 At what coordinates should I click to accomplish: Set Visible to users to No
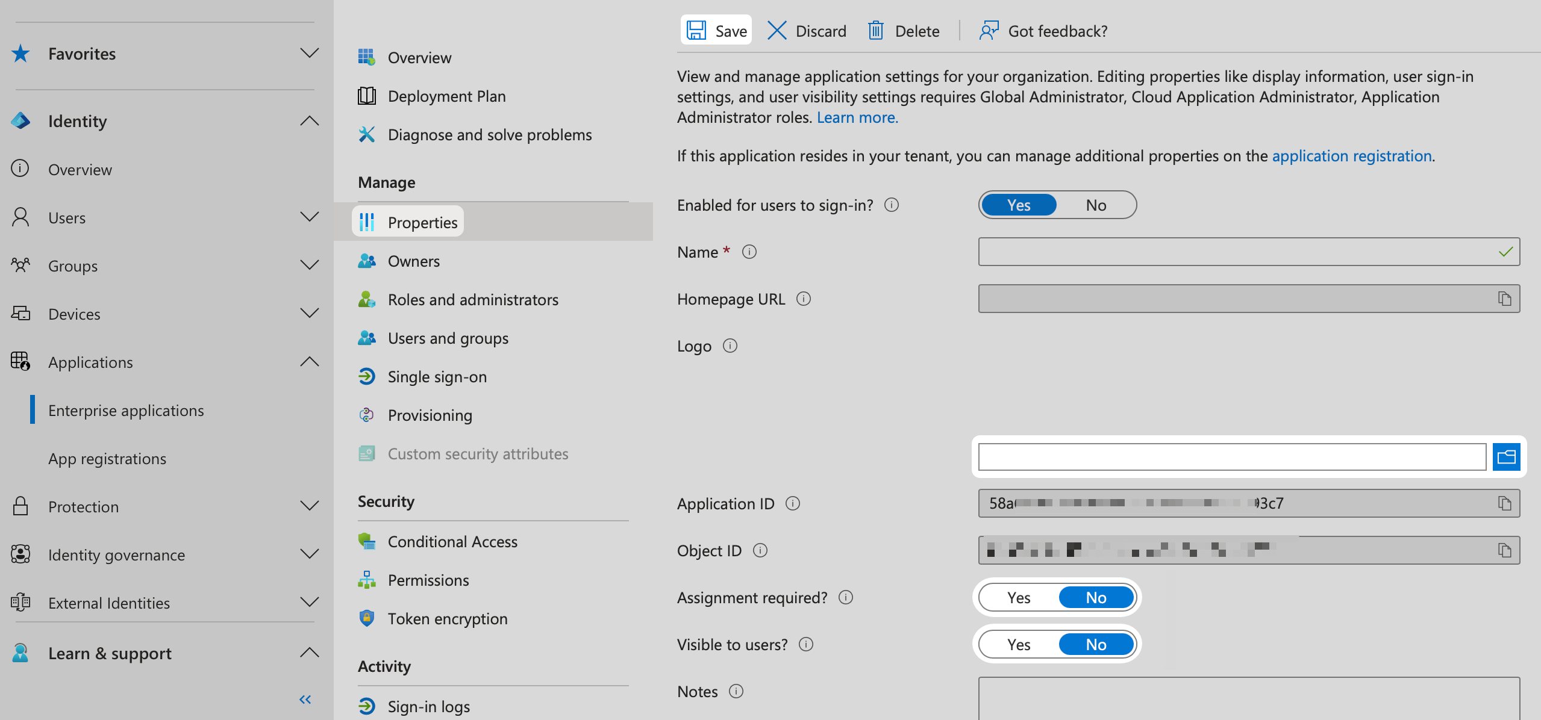tap(1096, 644)
